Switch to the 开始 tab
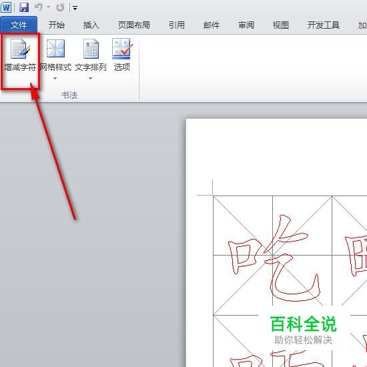This screenshot has height=367, width=367. coord(57,25)
